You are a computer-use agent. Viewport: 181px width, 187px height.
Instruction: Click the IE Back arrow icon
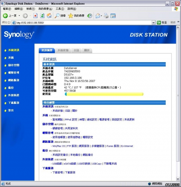pos(5,16)
